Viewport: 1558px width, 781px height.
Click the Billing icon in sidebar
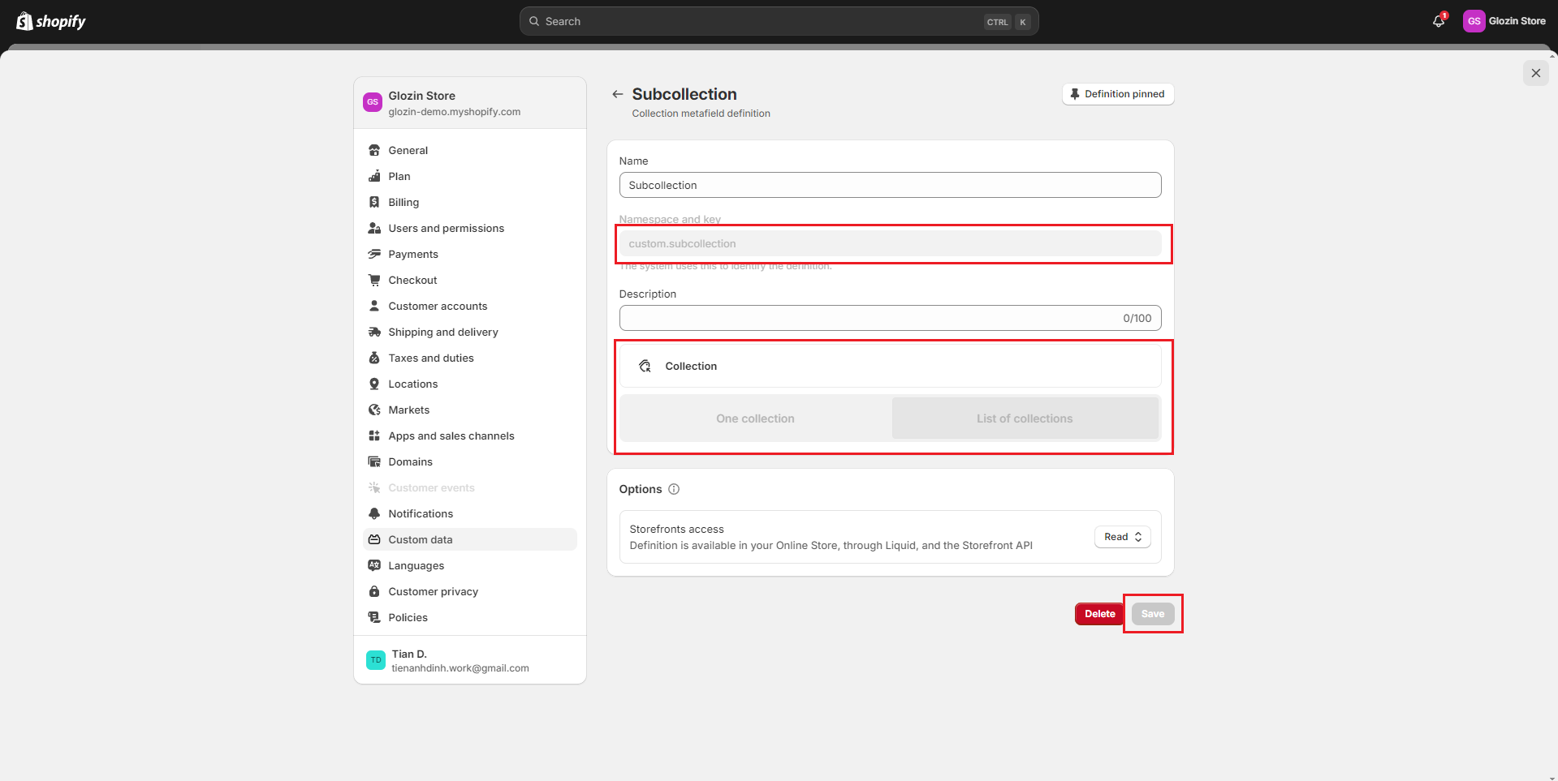point(374,202)
